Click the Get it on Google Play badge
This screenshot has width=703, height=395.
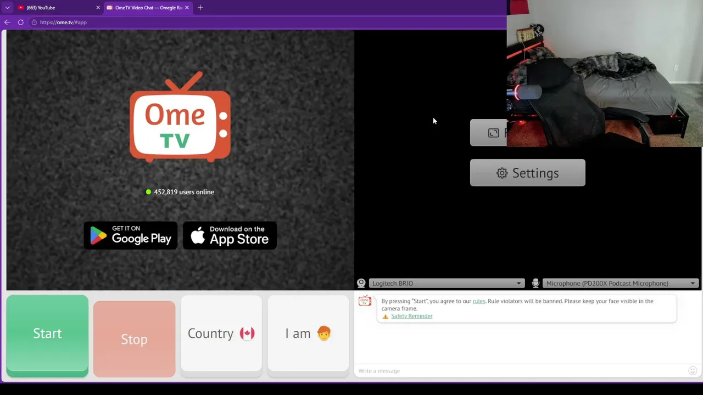click(x=131, y=235)
